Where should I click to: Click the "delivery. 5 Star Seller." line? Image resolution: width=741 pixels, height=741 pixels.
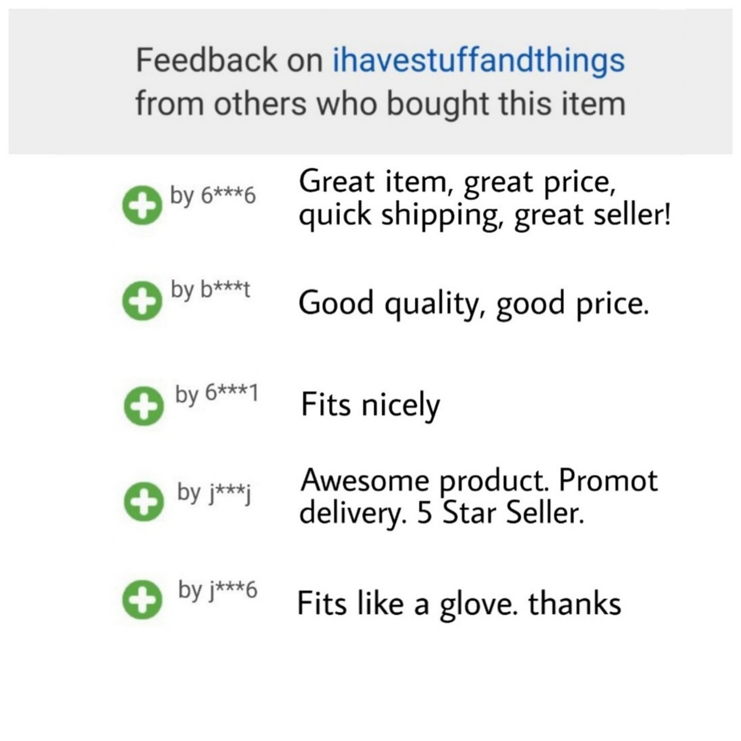442,514
